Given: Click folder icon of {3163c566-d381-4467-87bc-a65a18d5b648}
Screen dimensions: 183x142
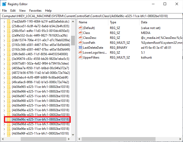Looking at the screenshot, I should [9, 45].
